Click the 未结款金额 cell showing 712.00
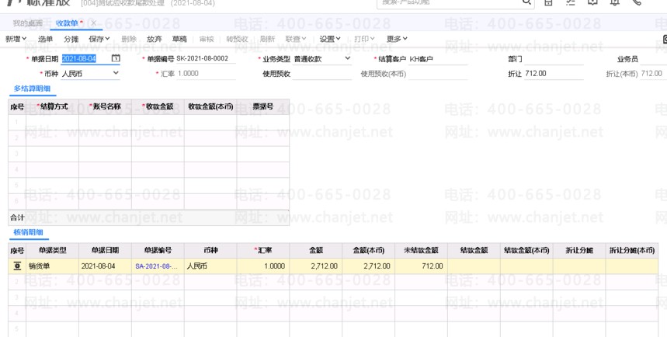667x337 pixels. [x=421, y=266]
